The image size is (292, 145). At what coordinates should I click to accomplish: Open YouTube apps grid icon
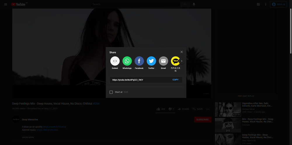pos(258,4)
